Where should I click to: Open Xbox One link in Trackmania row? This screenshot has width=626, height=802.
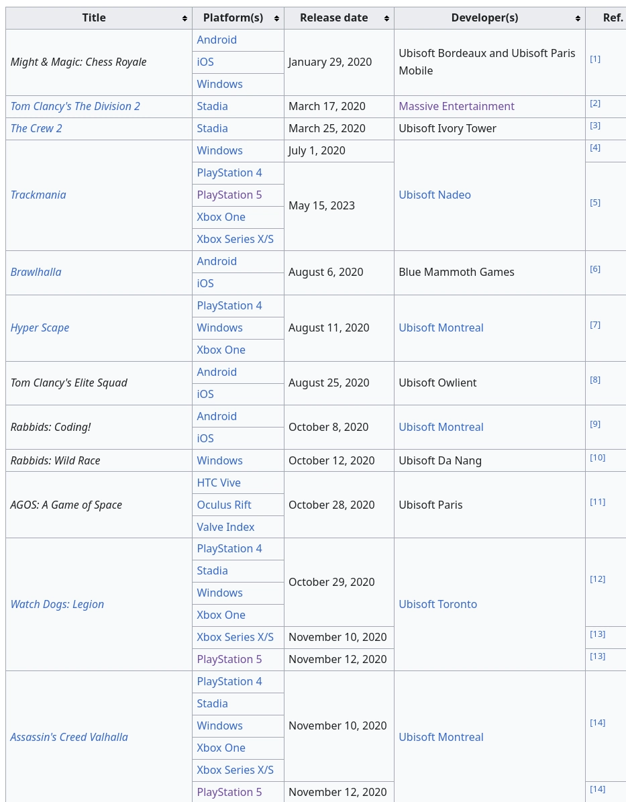221,217
